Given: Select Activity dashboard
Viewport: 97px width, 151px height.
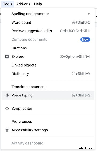Looking at the screenshot, I should click(x=48, y=143).
